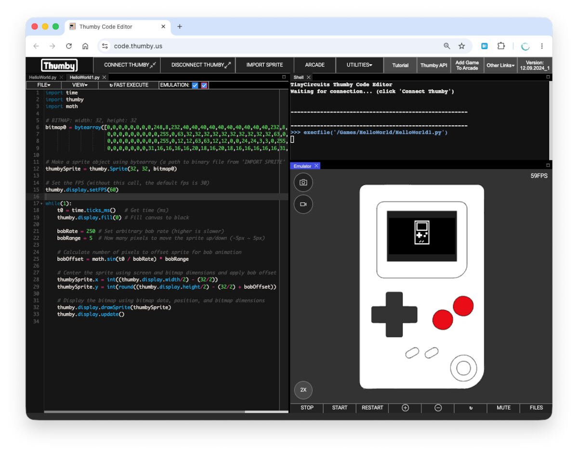Open the editor VIEW menu
Viewport: 578px width, 454px height.
[x=79, y=85]
